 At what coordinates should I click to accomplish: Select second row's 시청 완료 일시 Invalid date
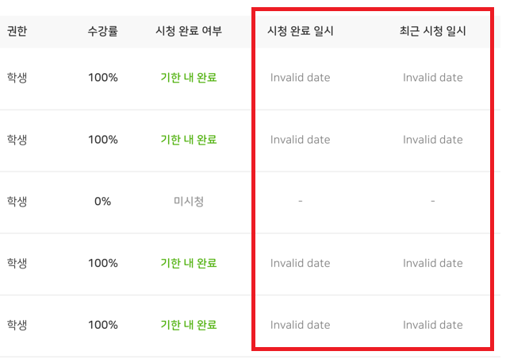[x=301, y=140]
